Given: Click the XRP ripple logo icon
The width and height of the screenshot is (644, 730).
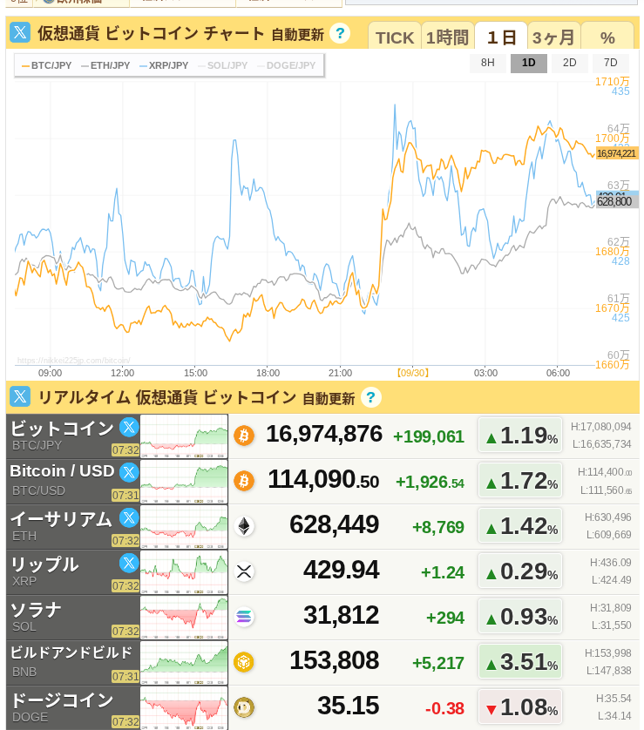Looking at the screenshot, I should (x=244, y=571).
